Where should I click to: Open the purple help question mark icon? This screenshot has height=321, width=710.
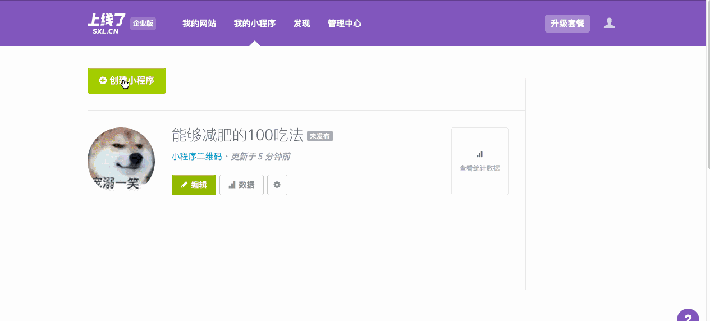[688, 315]
